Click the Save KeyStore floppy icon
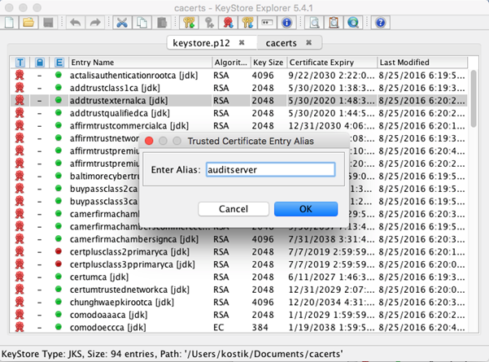This screenshot has height=362, width=489. point(48,23)
